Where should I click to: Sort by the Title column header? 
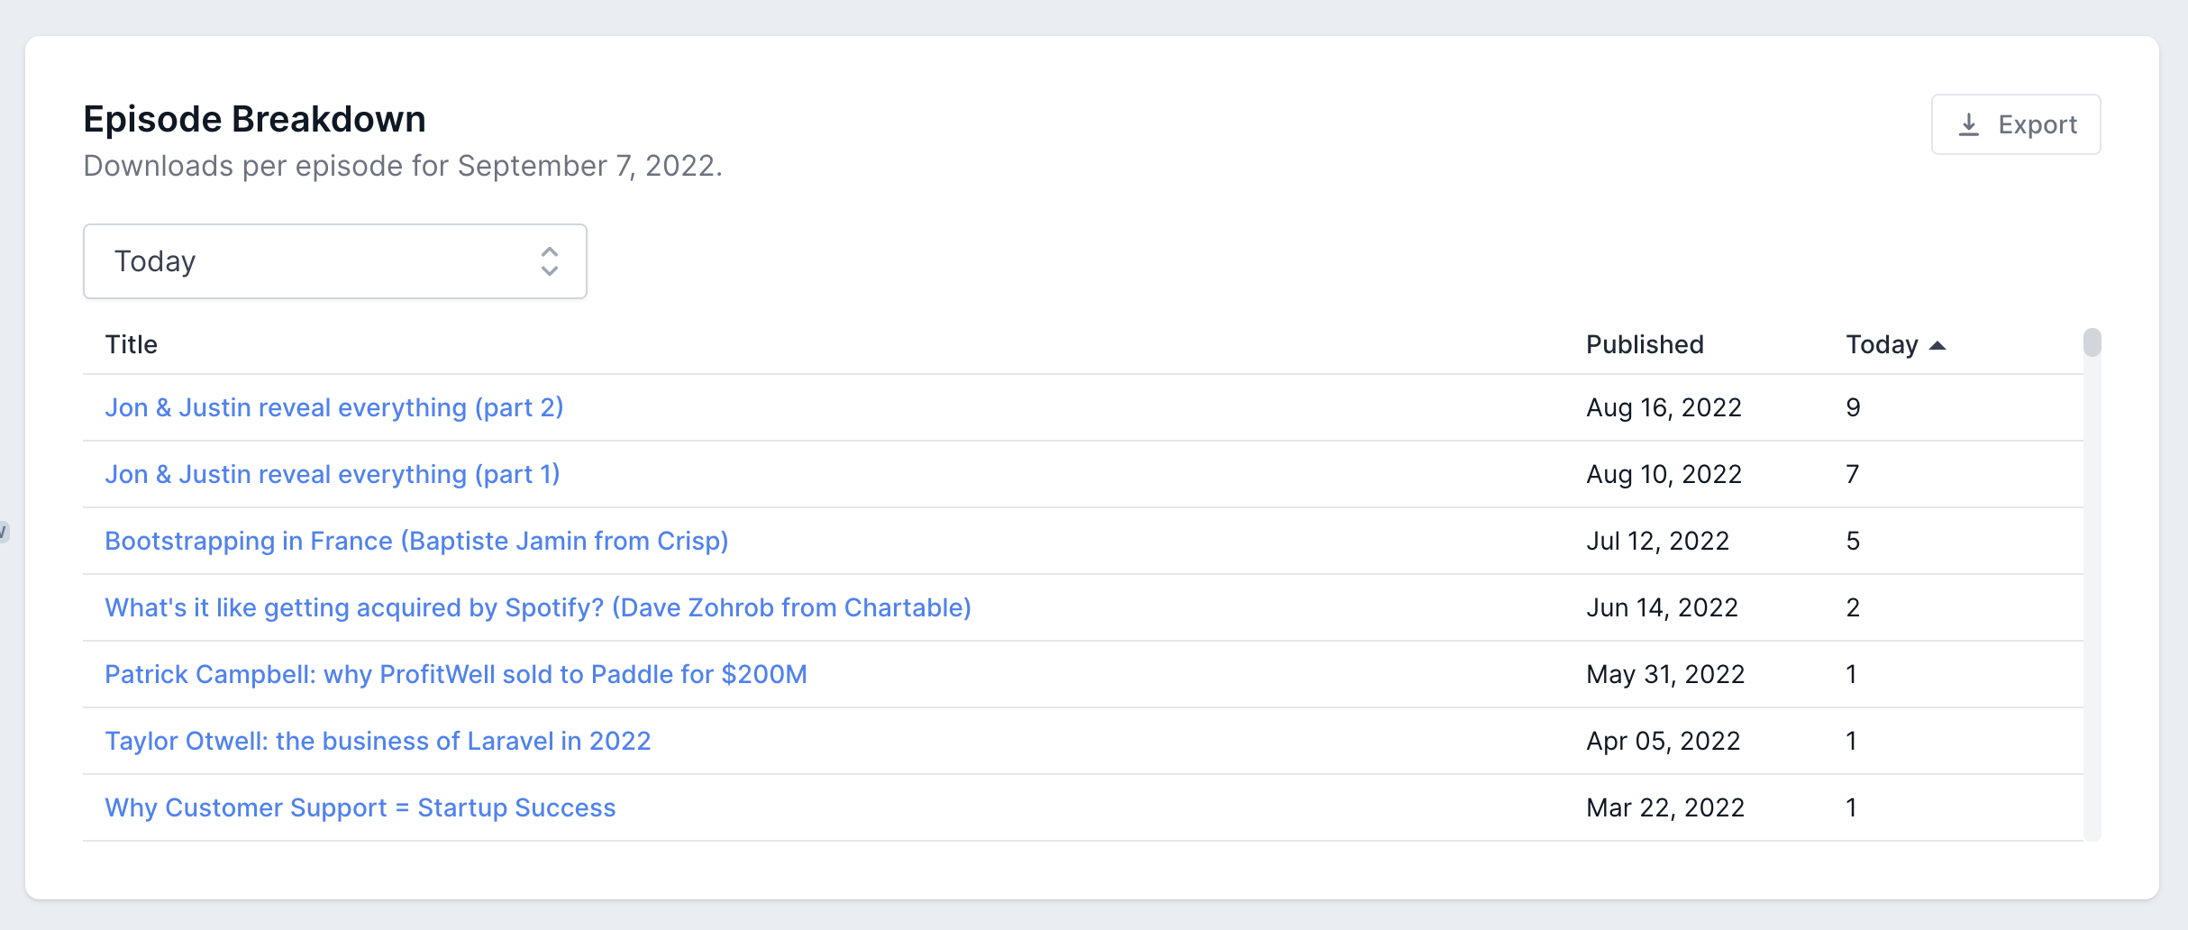[132, 344]
